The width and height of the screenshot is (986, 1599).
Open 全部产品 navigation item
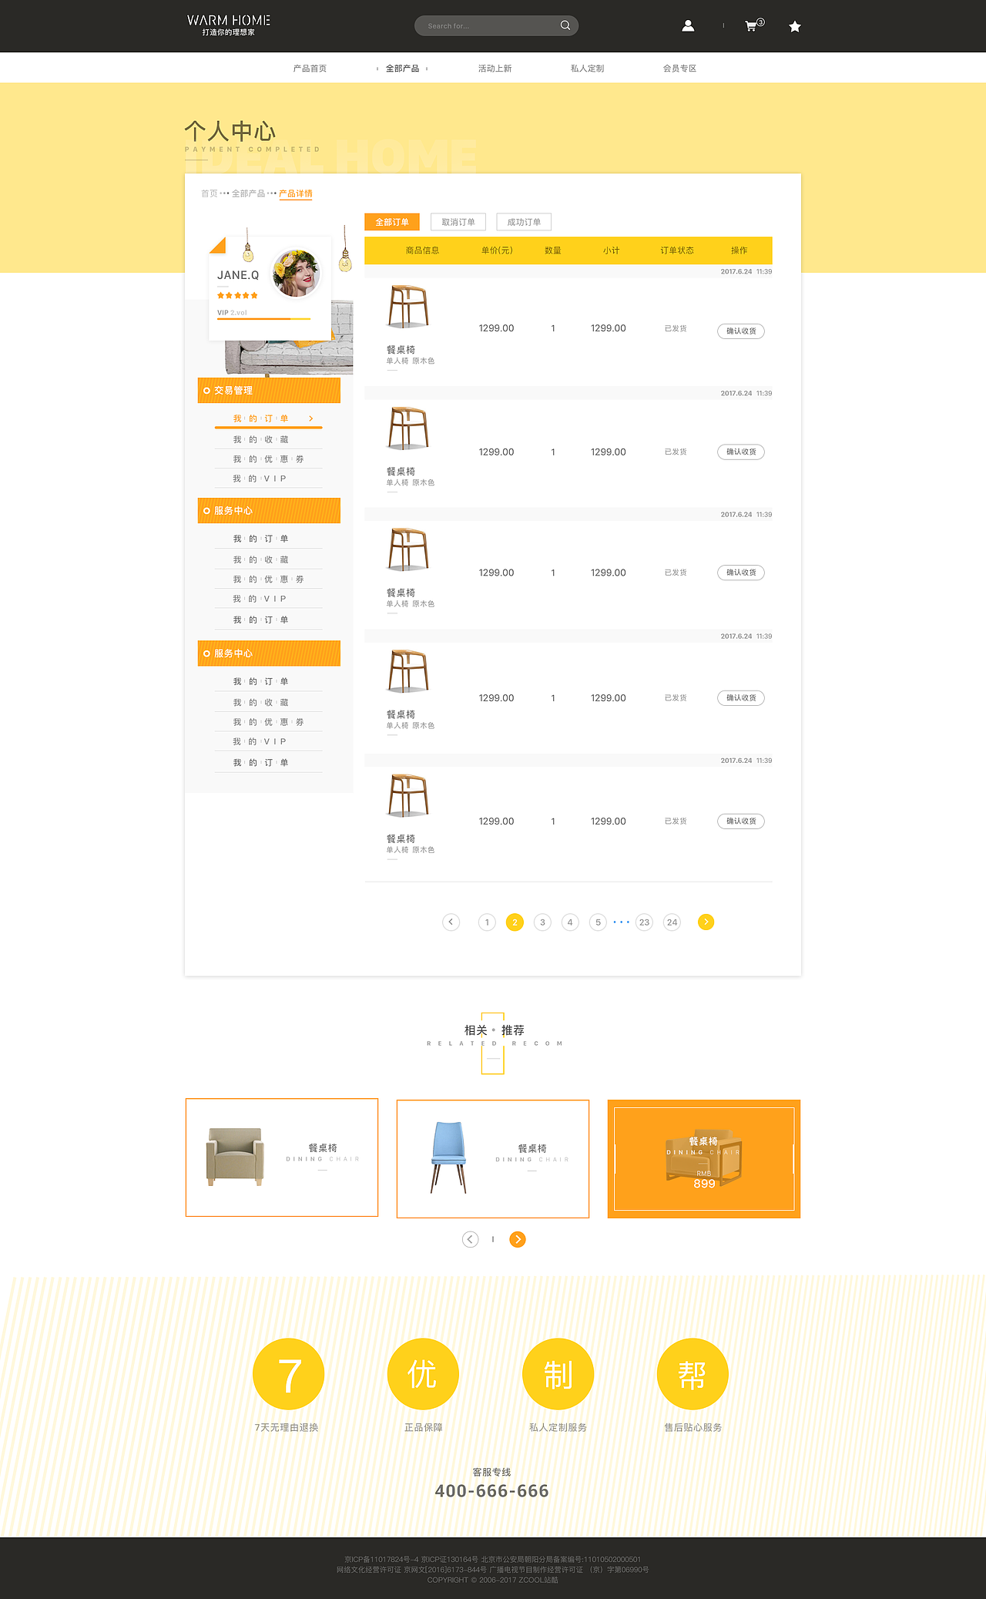pyautogui.click(x=402, y=69)
